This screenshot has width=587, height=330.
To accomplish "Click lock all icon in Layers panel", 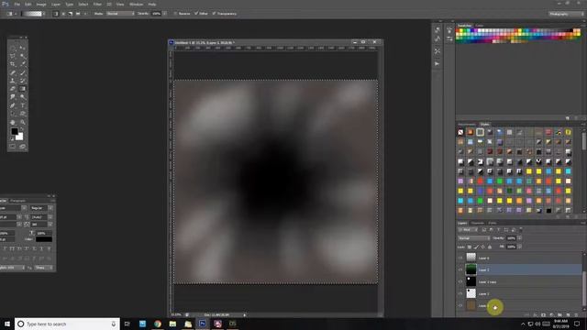I will tap(490, 247).
